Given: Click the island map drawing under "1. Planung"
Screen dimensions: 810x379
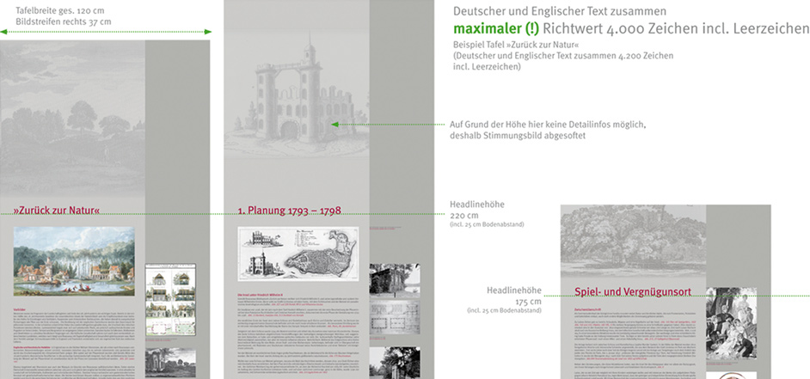Looking at the screenshot, I should (298, 254).
